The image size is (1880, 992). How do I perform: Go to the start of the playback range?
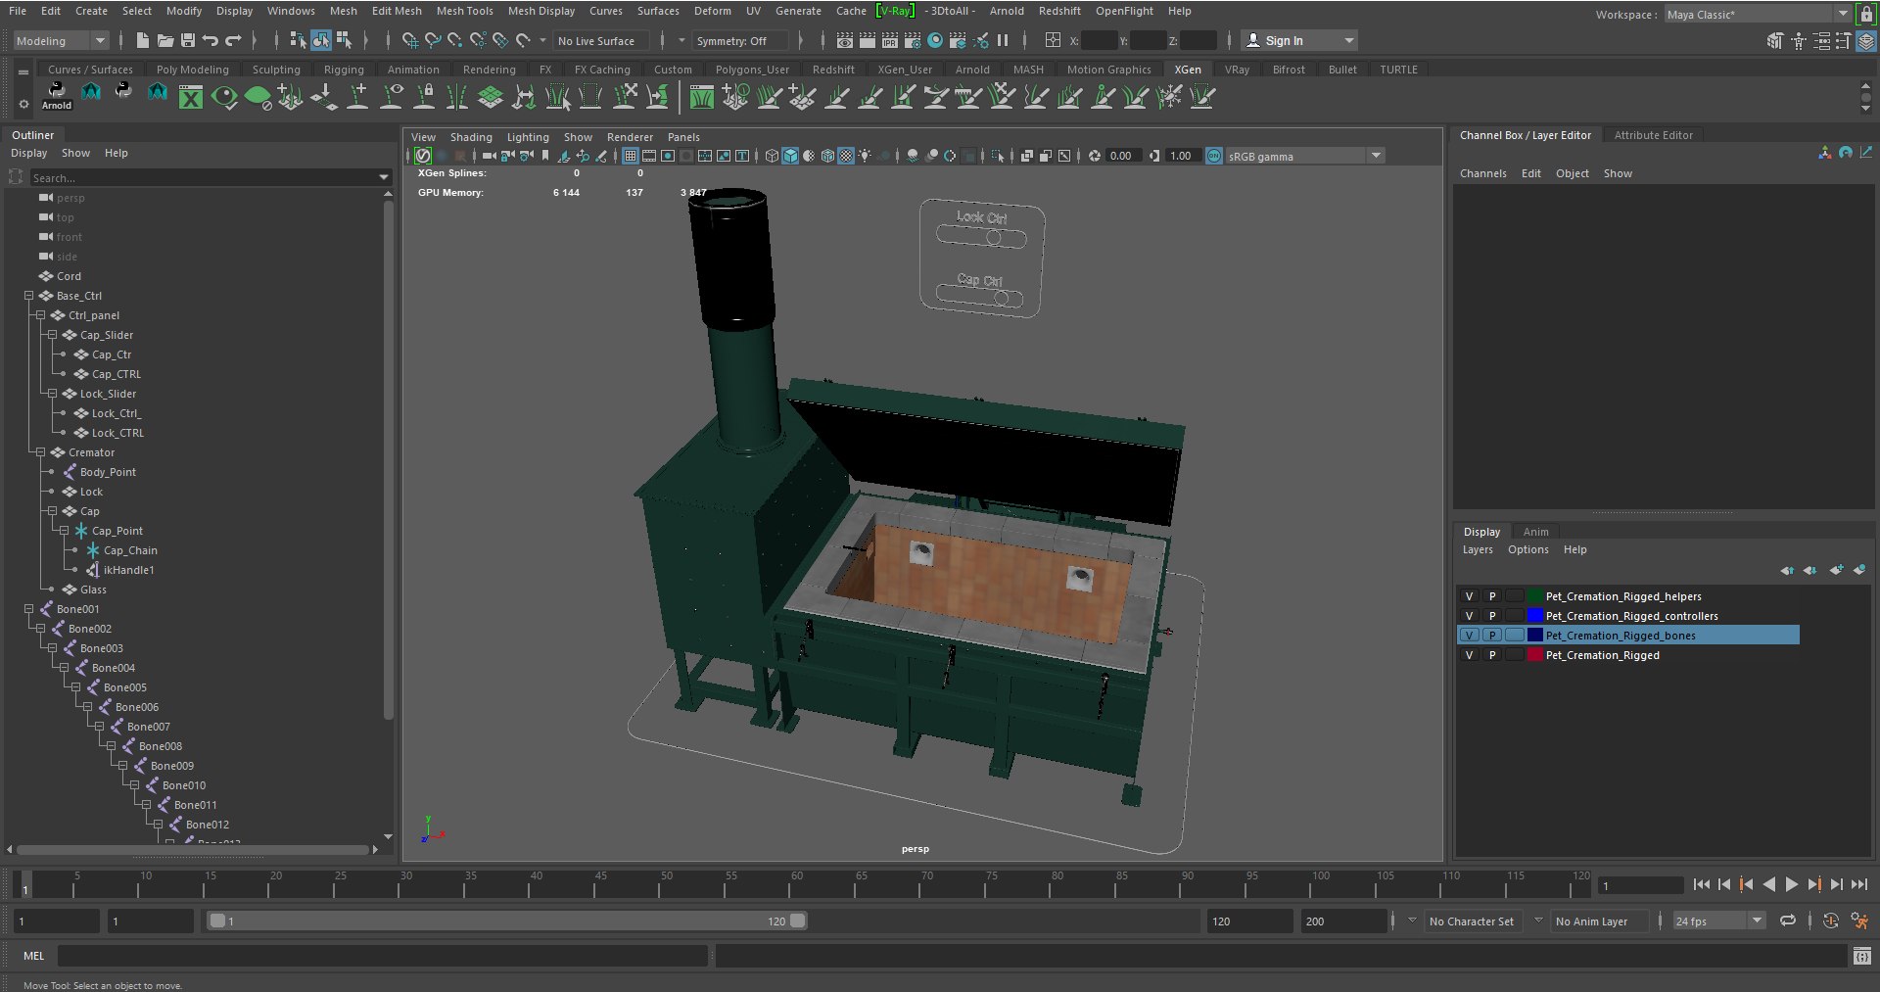point(1702,884)
